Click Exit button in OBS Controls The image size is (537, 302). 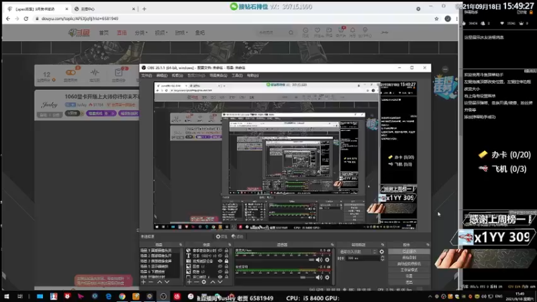point(409,282)
